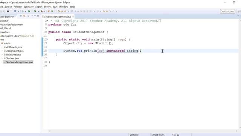241x136 pixels.
Task: Open the Search dropdown arrow
Action: coord(68,11)
